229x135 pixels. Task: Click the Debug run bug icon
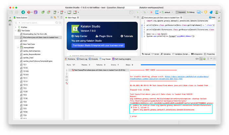tap(145, 12)
